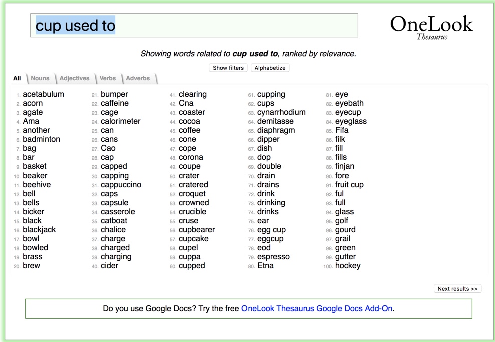Click the word 'cider'
This screenshot has width=495, height=342.
[109, 266]
